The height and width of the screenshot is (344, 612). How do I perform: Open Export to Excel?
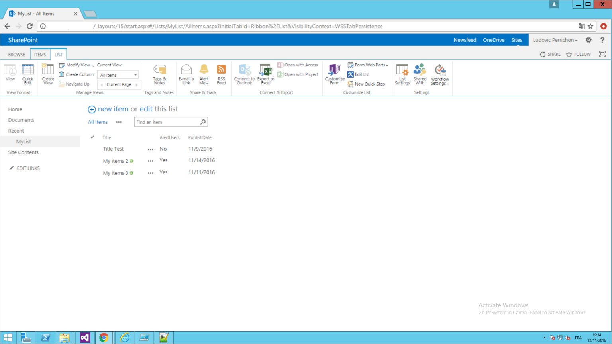point(266,74)
